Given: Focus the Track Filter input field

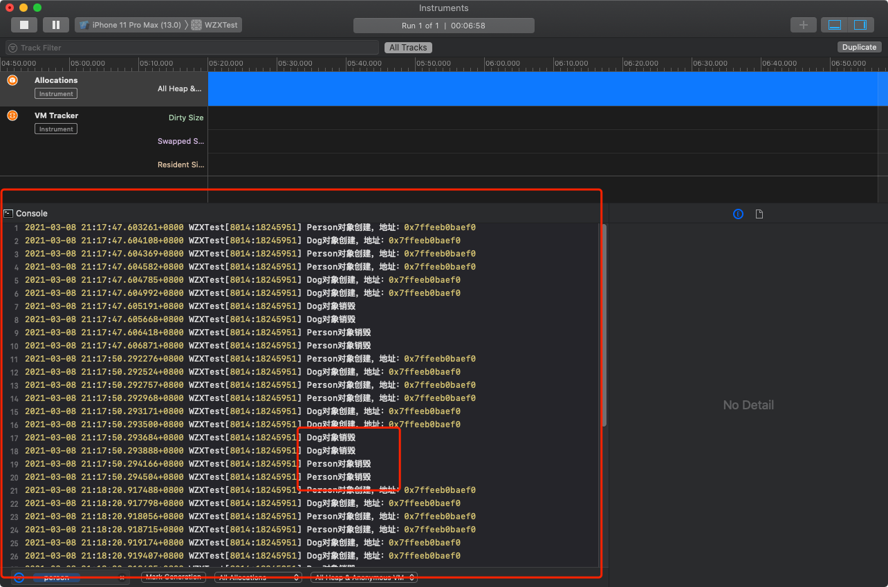Looking at the screenshot, I should [x=192, y=48].
